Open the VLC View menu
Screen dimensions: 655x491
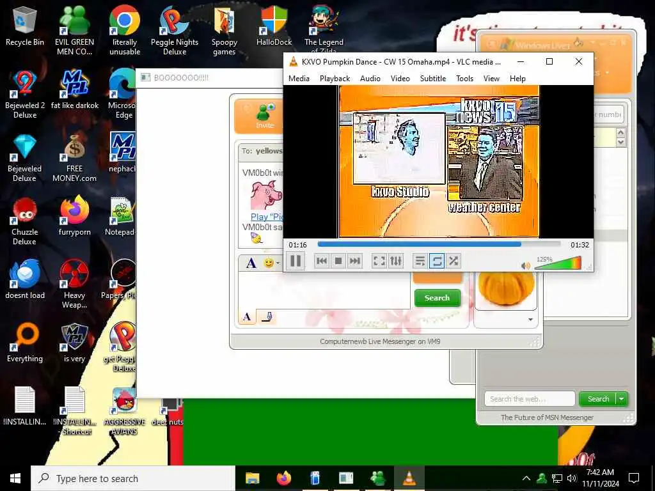(491, 79)
